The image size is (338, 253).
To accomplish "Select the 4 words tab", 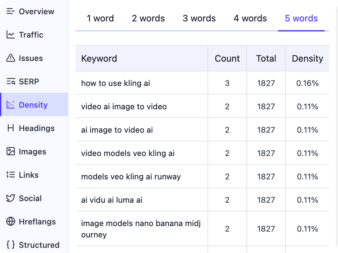I will click(x=250, y=18).
